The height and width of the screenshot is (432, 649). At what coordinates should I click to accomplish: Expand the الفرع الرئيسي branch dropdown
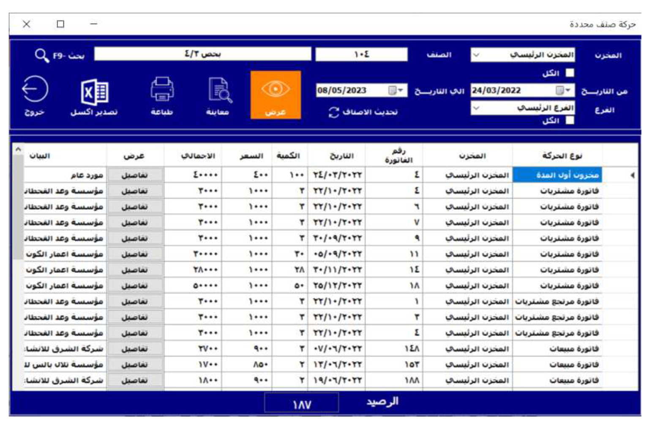(476, 108)
